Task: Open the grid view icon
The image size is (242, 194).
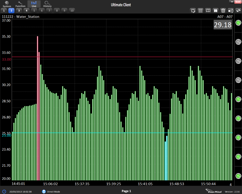Action: [x=200, y=11]
